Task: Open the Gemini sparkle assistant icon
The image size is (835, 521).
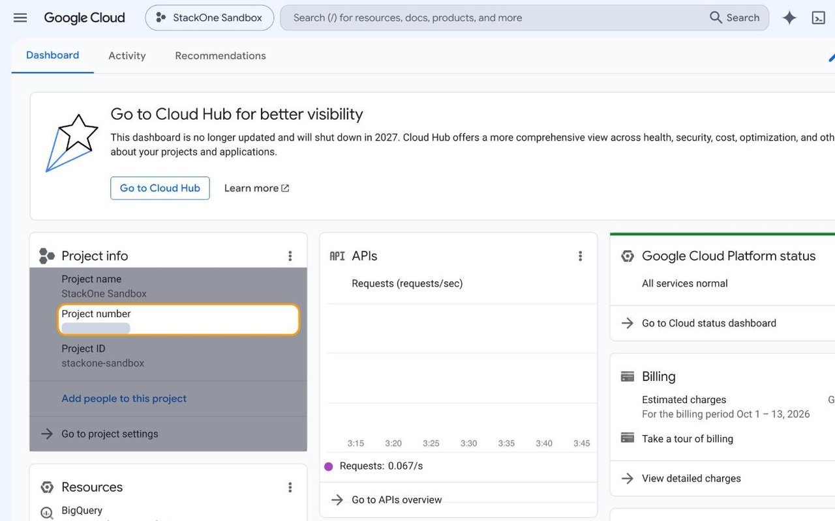Action: [789, 18]
